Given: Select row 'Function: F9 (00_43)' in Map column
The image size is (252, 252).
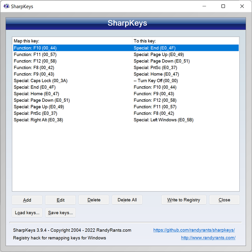Looking at the screenshot, I should (34, 74).
